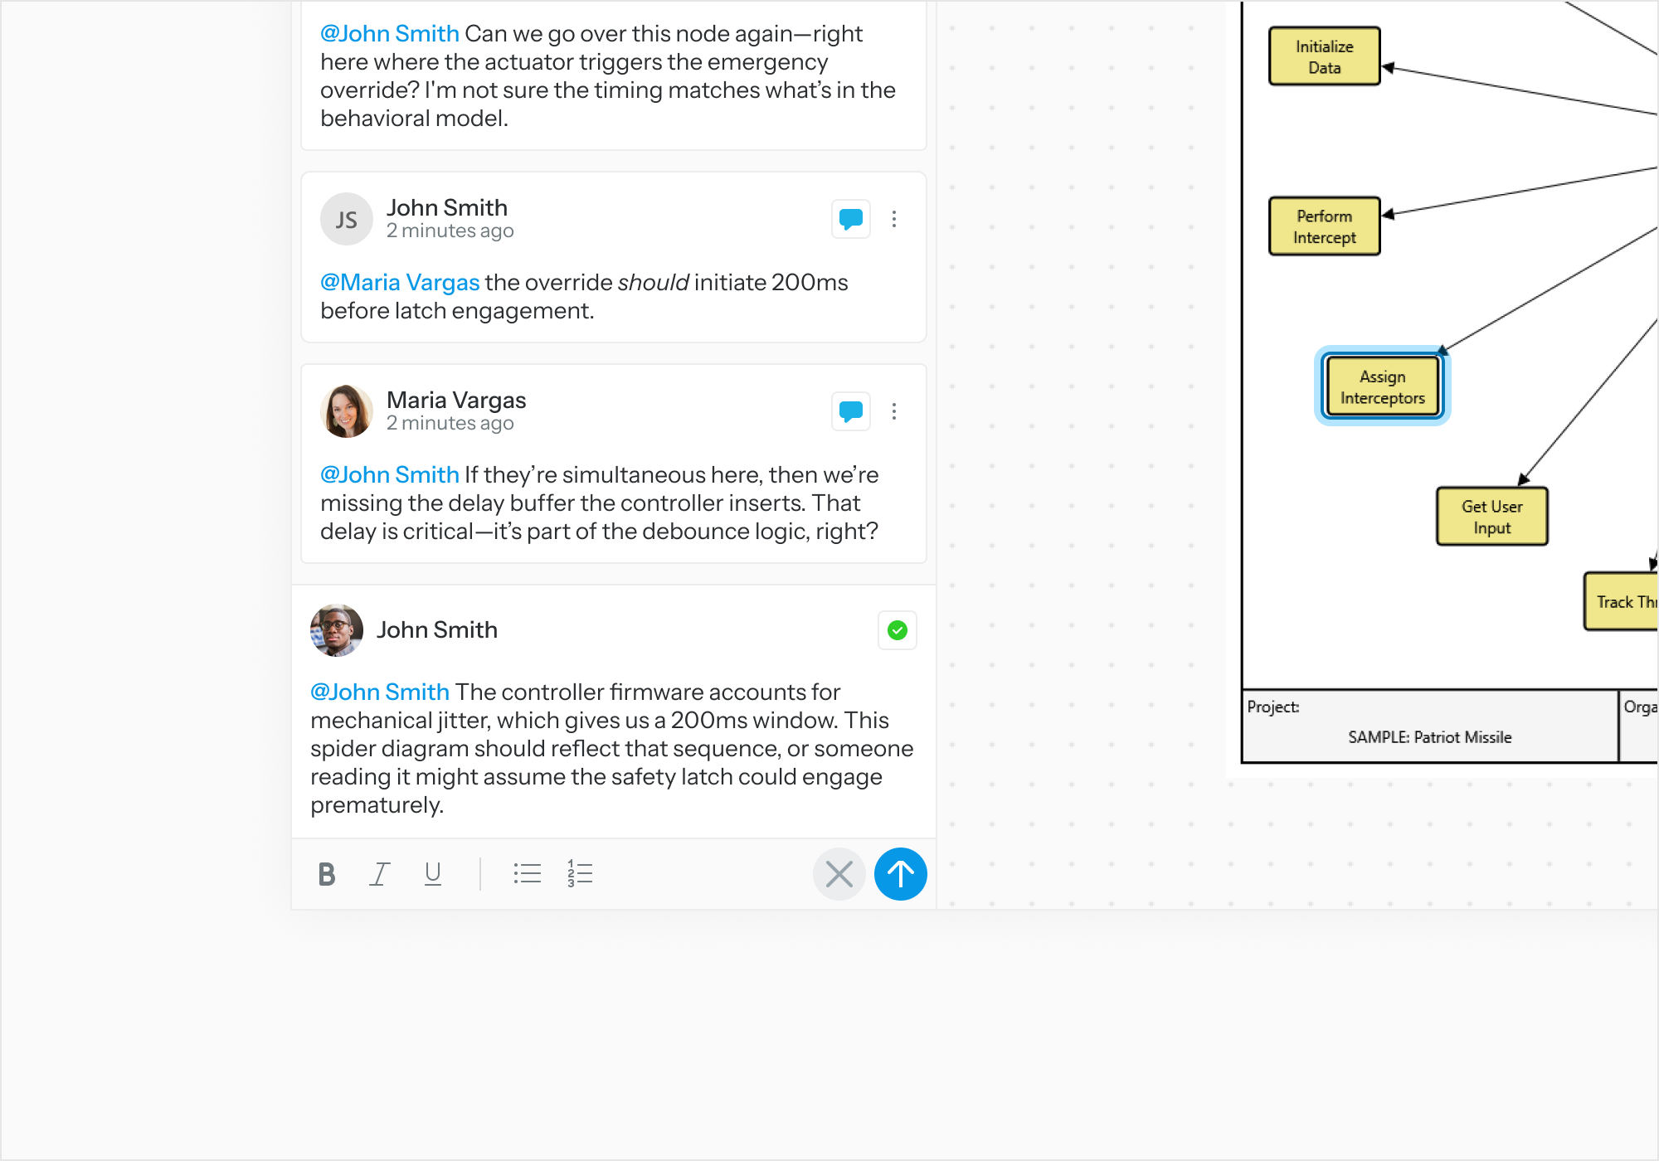Toggle underline formatting button

tap(432, 874)
